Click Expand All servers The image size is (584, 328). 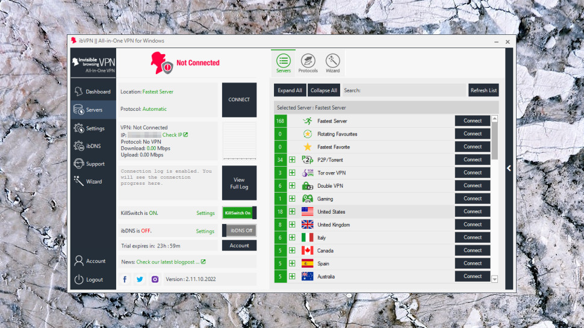[x=290, y=90]
